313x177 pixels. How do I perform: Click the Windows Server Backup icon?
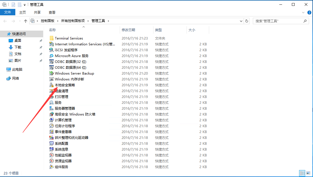[51, 73]
